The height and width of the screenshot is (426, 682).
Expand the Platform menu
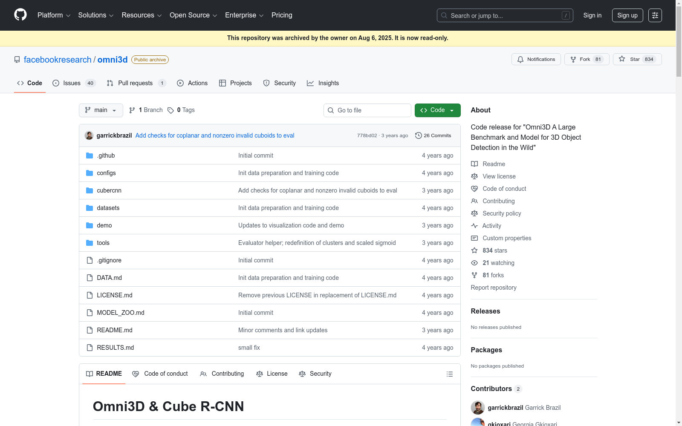pos(54,15)
